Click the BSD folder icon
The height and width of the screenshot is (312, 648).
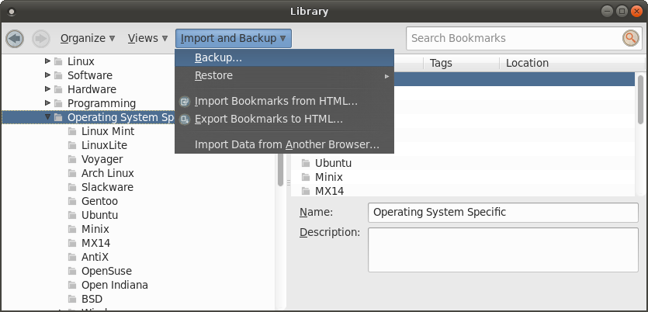point(72,299)
